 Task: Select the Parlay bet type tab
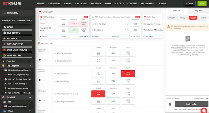[x=182, y=18]
